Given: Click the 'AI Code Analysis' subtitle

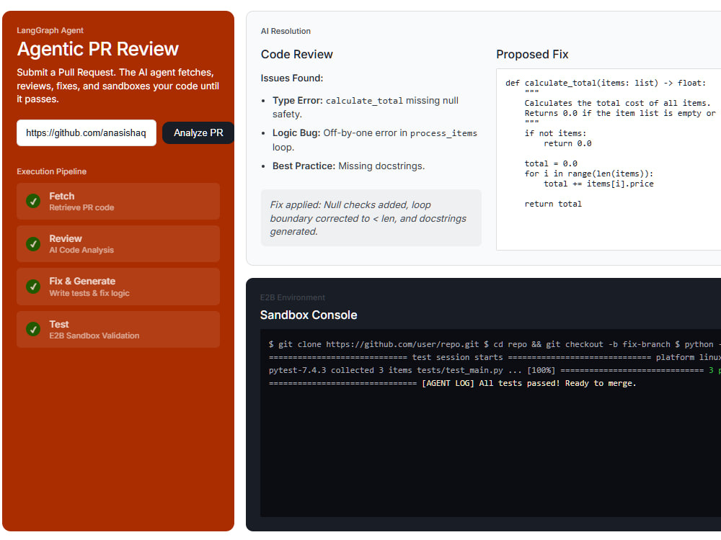Looking at the screenshot, I should (x=81, y=250).
